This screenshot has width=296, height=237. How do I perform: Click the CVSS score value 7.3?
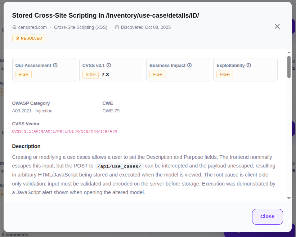[x=105, y=75]
